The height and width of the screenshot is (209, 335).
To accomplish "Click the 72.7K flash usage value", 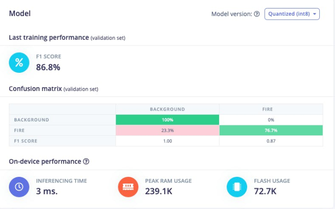I will (x=265, y=191).
